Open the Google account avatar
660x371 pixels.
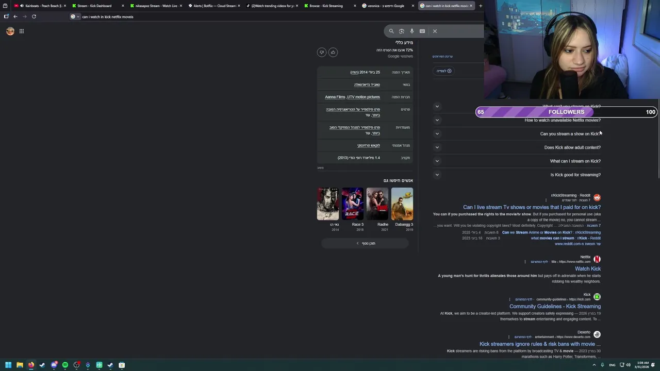coord(10,31)
